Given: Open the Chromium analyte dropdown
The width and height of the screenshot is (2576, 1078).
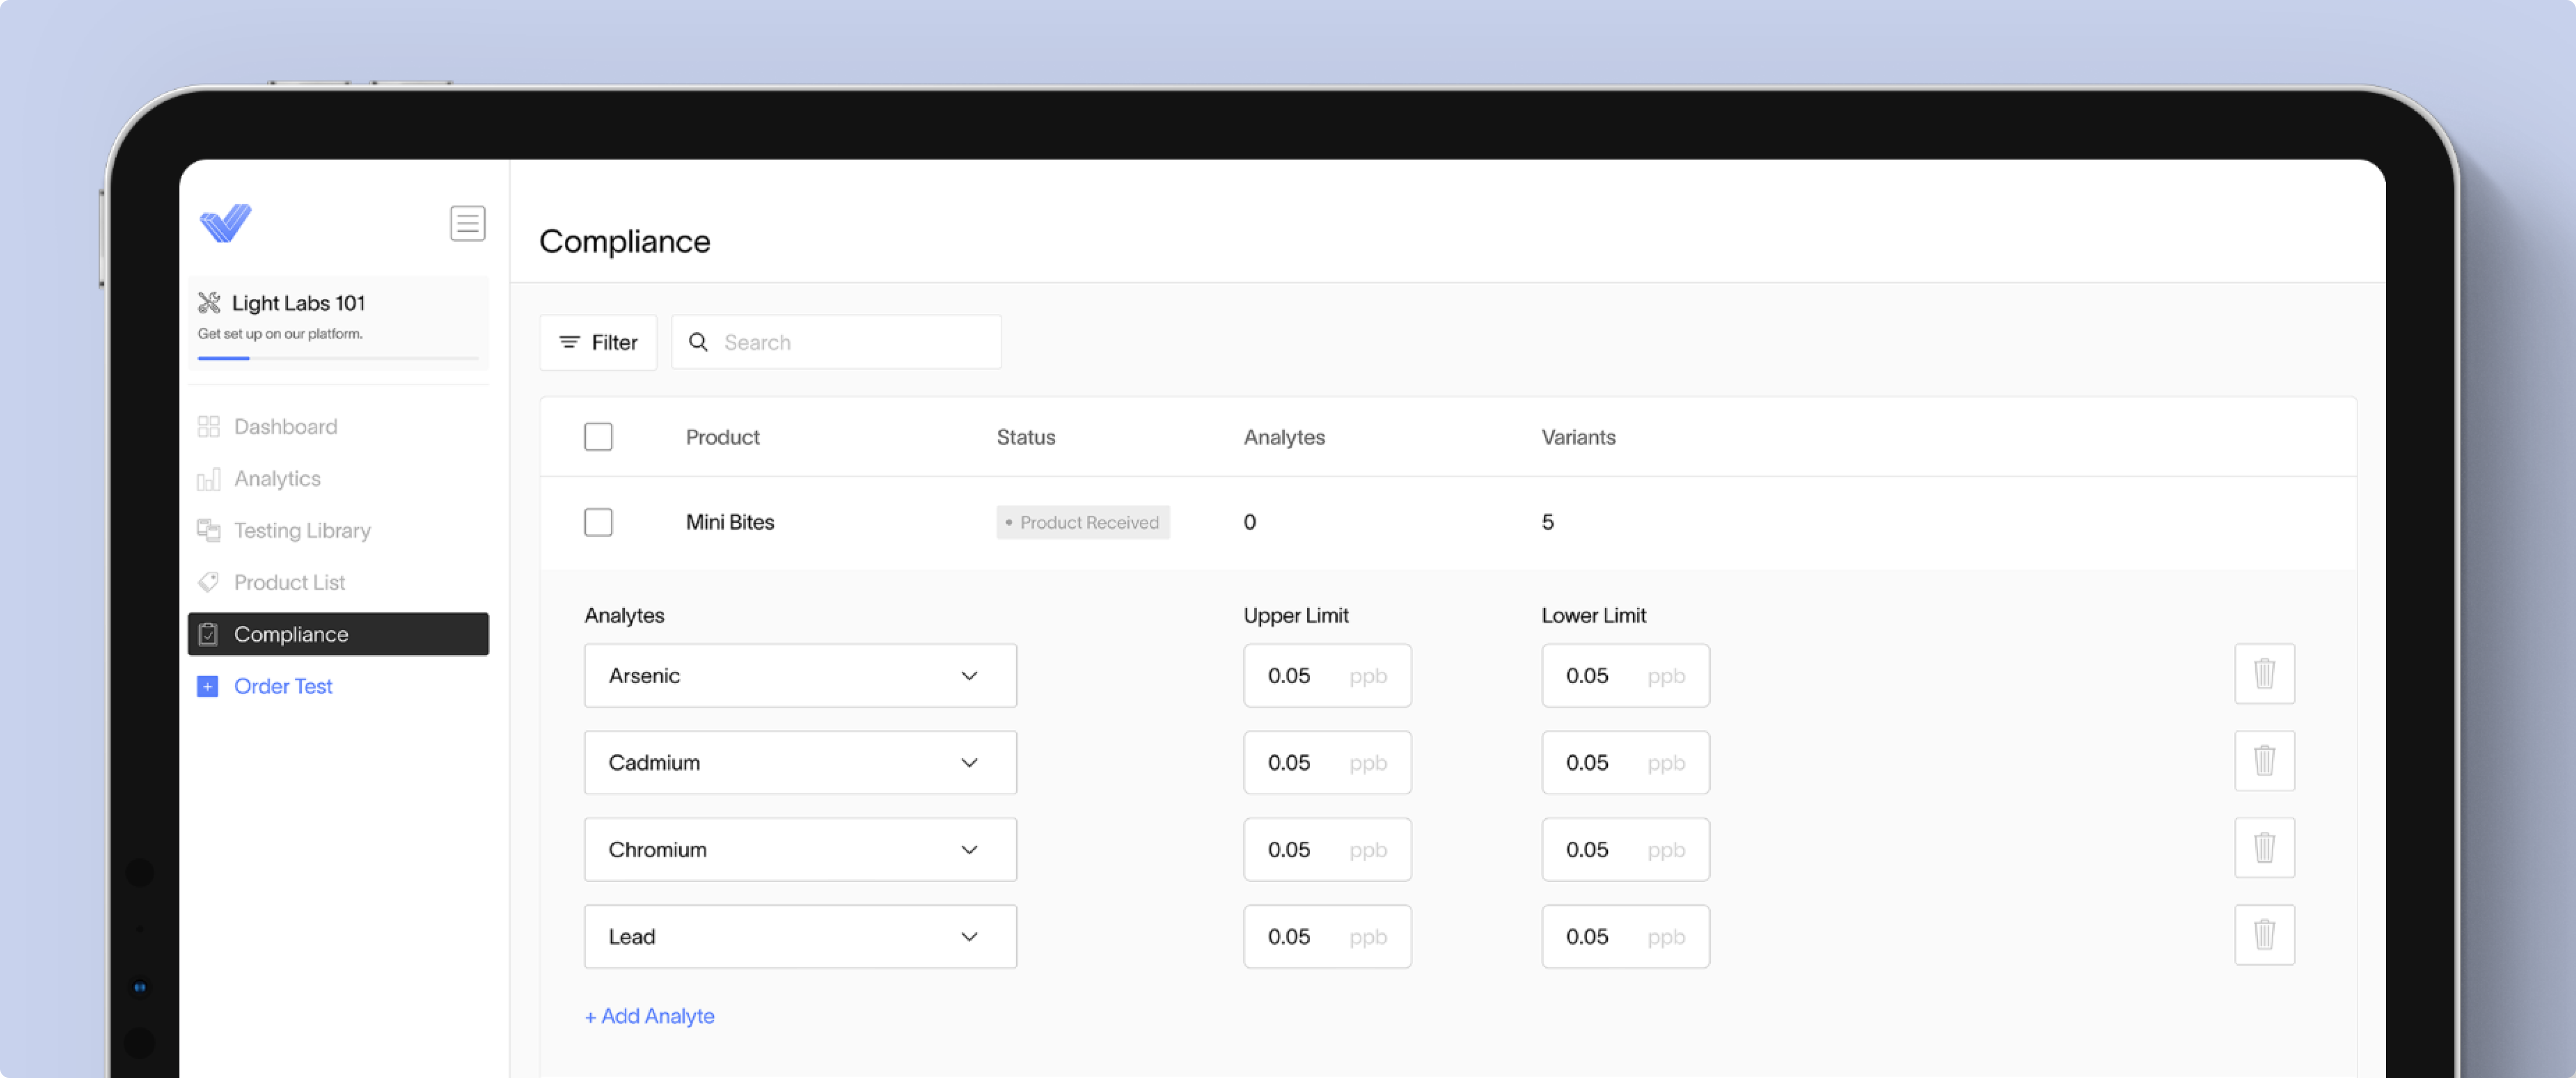Looking at the screenshot, I should (800, 850).
